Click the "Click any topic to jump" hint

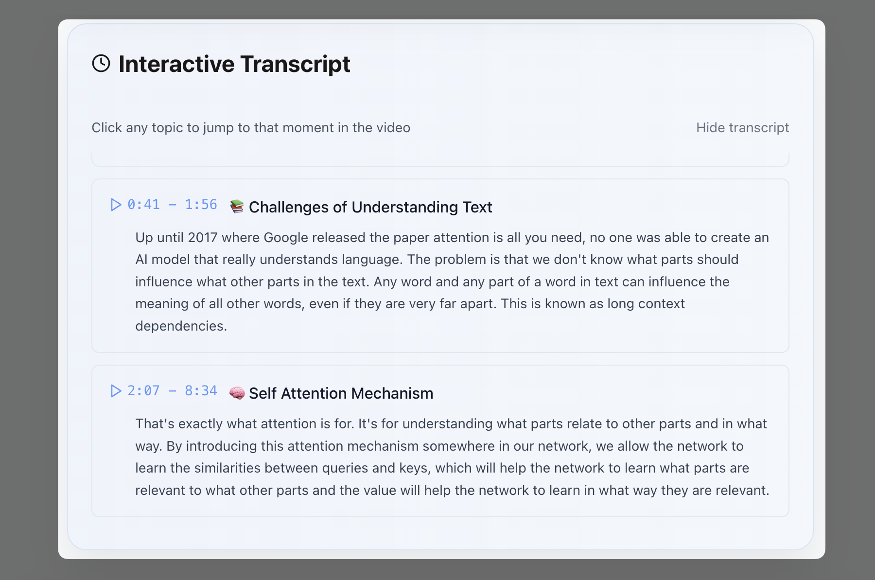tap(251, 128)
